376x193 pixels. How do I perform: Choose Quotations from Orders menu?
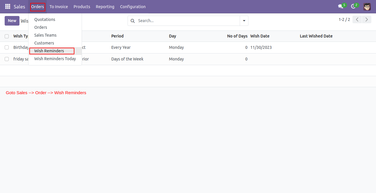[45, 19]
